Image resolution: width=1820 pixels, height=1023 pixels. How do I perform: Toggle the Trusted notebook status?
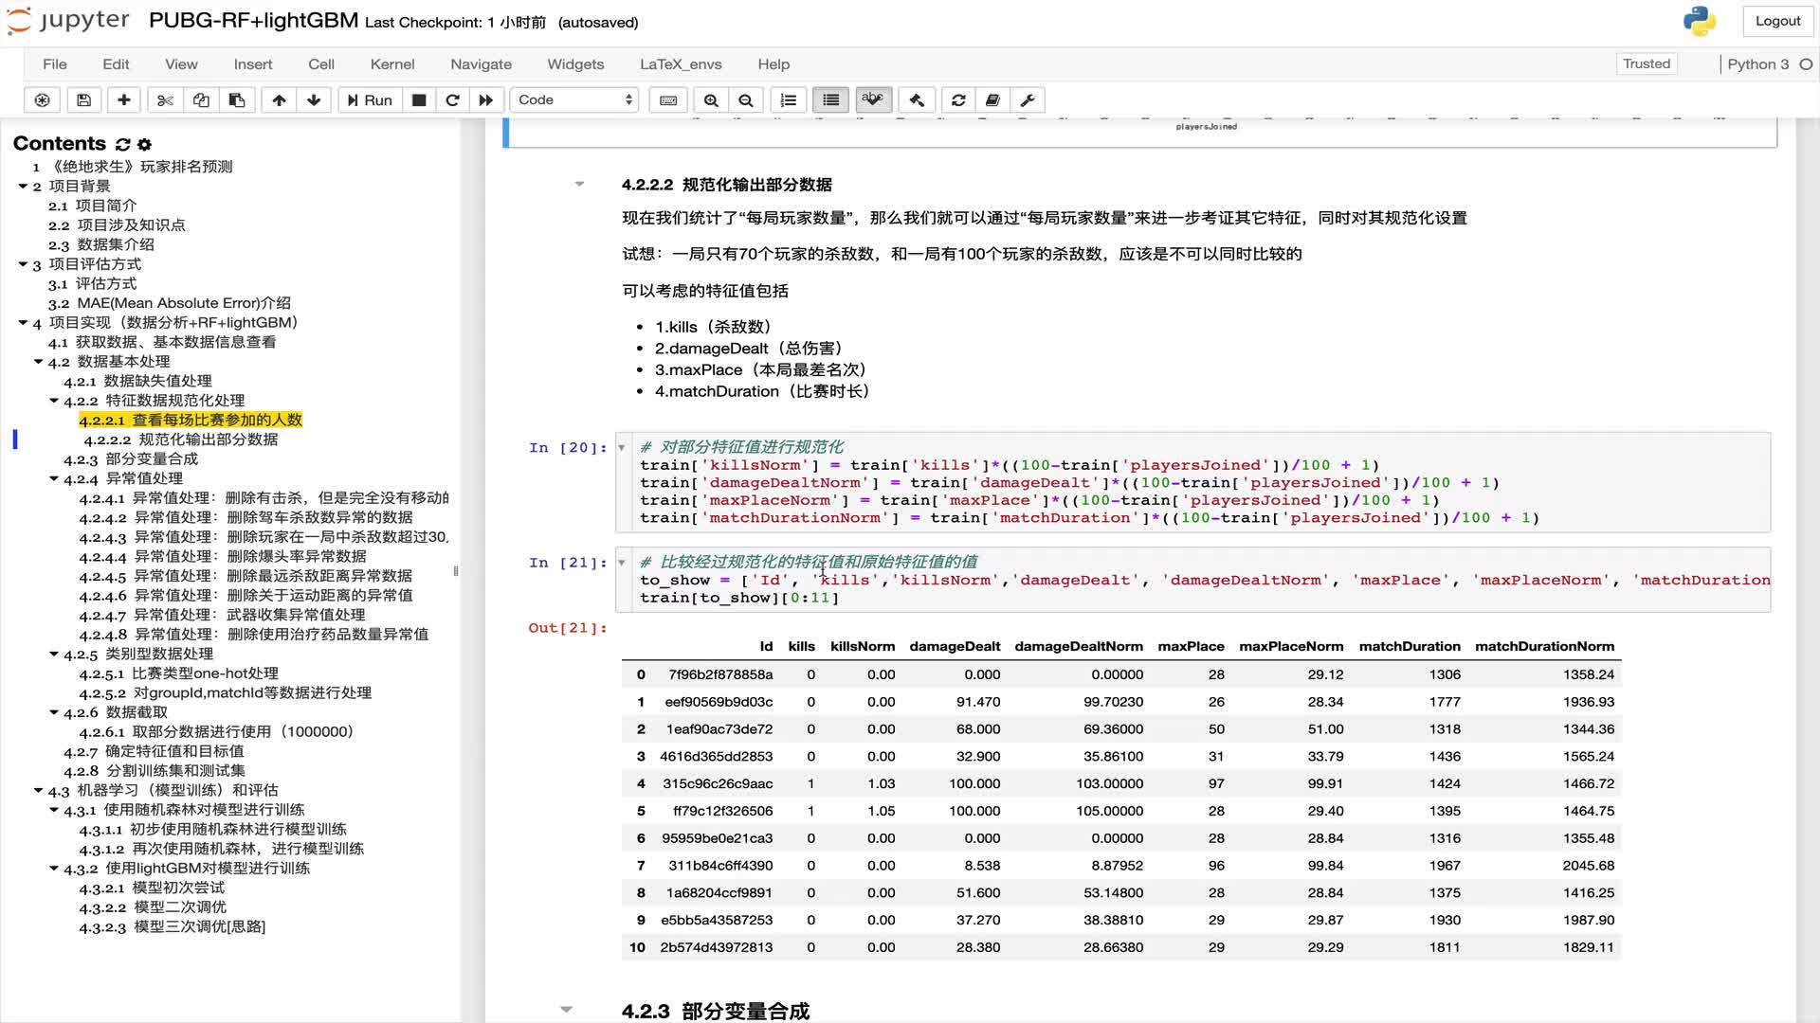pyautogui.click(x=1647, y=63)
